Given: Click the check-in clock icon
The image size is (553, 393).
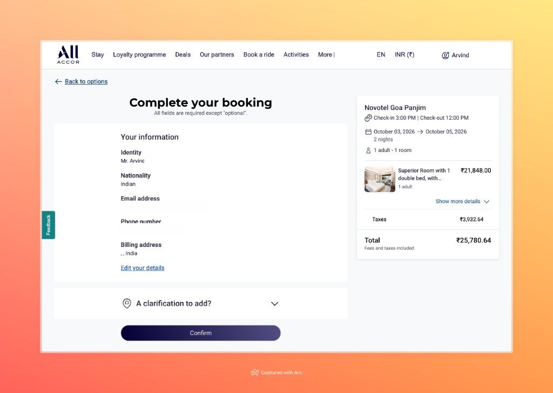Looking at the screenshot, I should (x=368, y=118).
